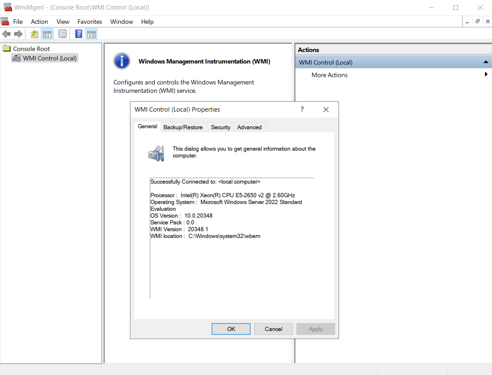Switch to the Security tab

(221, 127)
